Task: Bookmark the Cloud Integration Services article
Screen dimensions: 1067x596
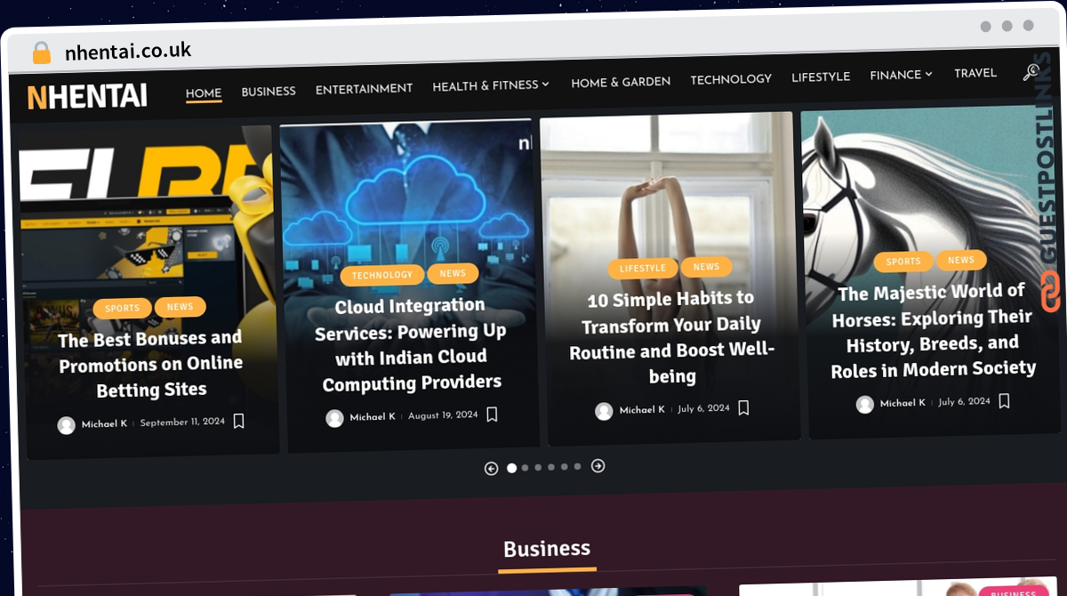Action: point(492,415)
